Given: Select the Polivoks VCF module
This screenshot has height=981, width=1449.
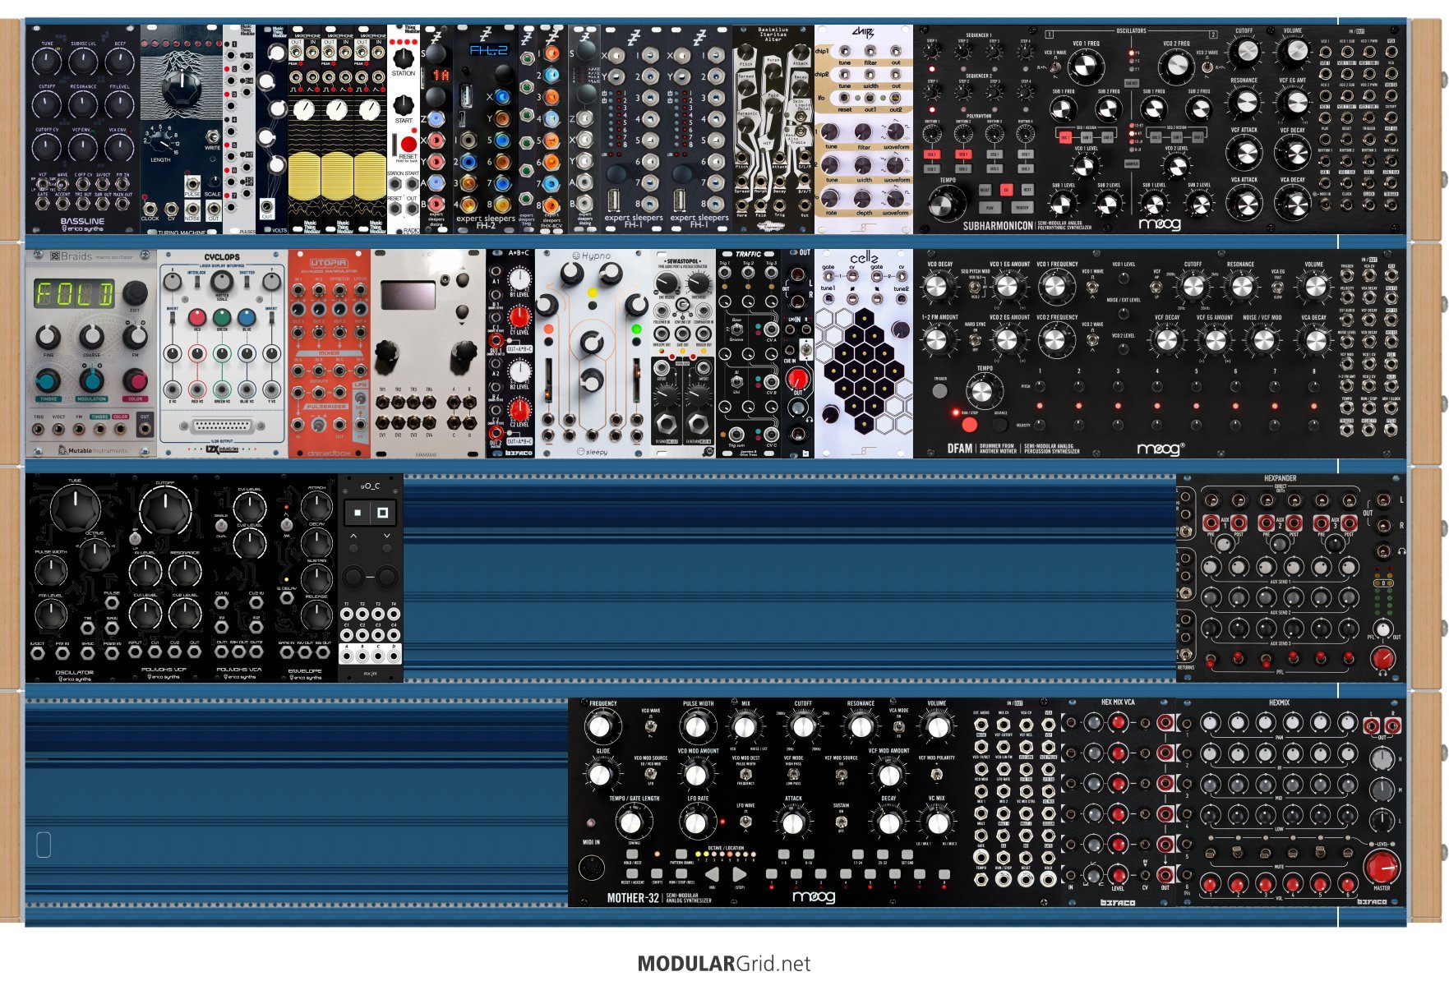Looking at the screenshot, I should (164, 578).
